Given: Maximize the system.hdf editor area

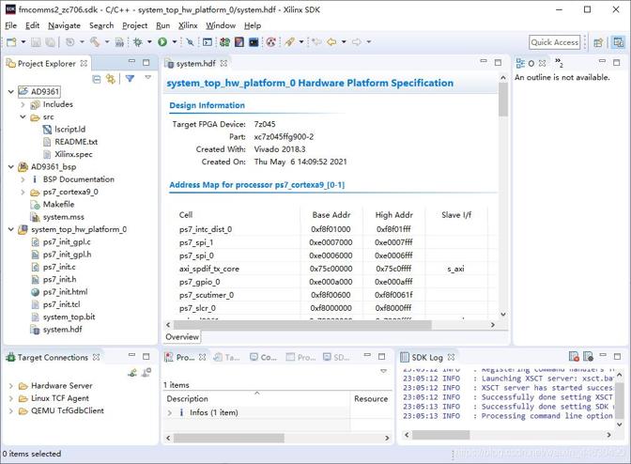Looking at the screenshot, I should click(499, 62).
